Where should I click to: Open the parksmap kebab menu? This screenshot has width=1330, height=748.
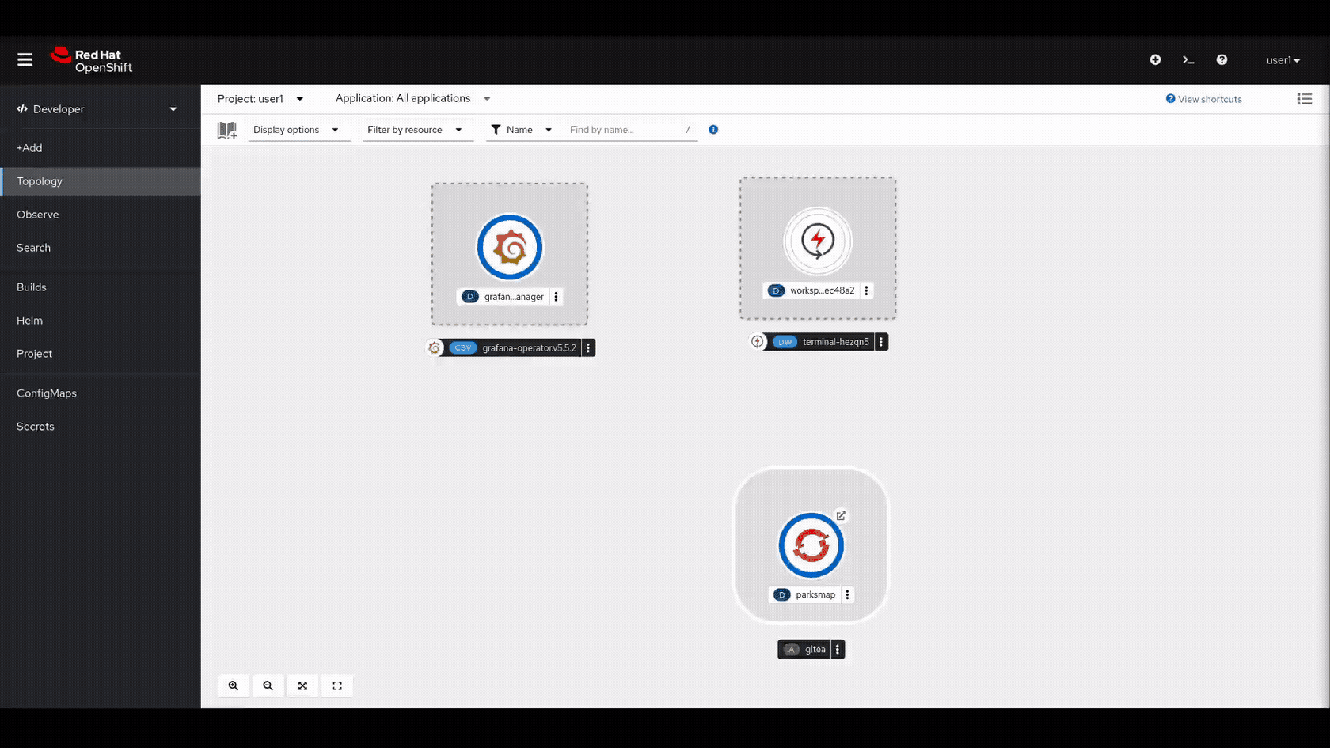pos(846,594)
